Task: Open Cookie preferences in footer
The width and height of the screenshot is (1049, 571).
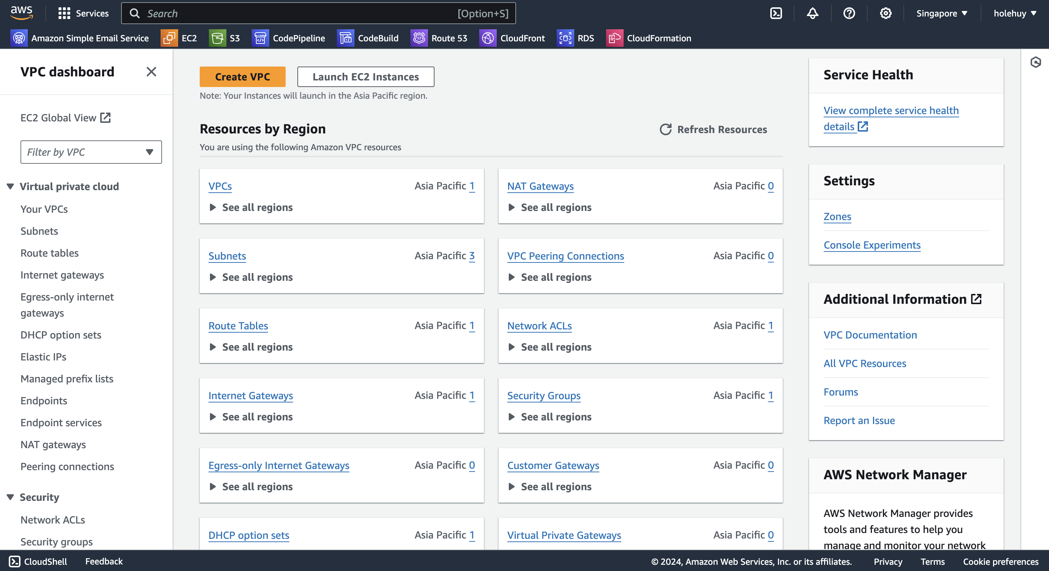Action: pyautogui.click(x=1001, y=561)
